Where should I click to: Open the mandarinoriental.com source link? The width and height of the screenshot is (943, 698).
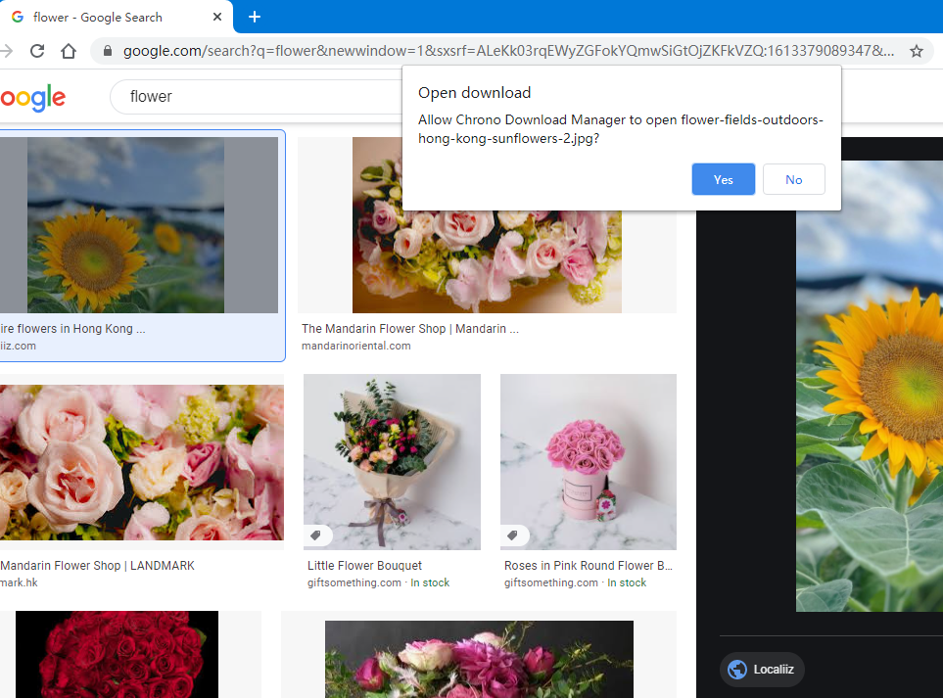tap(356, 346)
